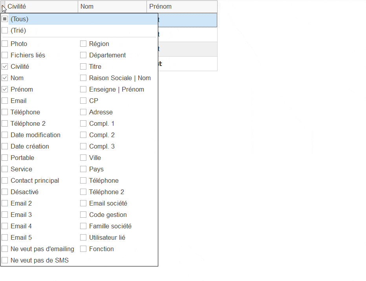This screenshot has width=366, height=281.
Task: Show the Utilisateur lié column
Action: coord(83,237)
